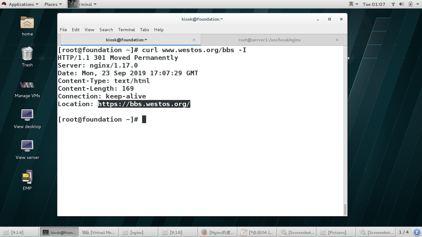
Task: Switch to [nginx] taskbar window
Action: point(138,232)
